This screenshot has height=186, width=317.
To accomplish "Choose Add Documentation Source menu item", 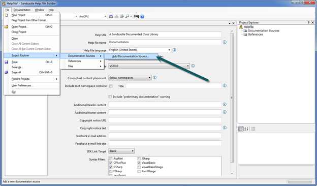I will click(131, 56).
